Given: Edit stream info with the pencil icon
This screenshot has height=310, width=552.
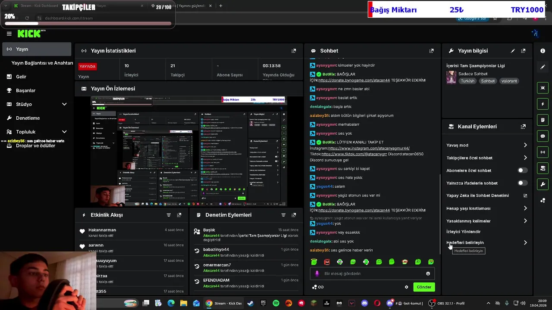Looking at the screenshot, I should point(513,51).
